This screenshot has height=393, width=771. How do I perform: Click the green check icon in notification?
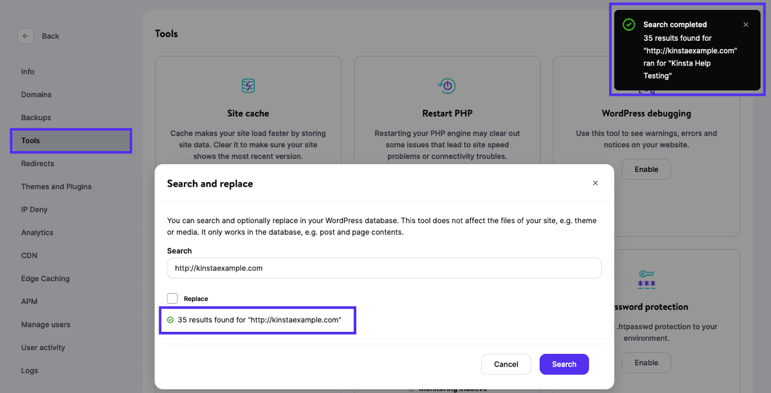pyautogui.click(x=628, y=25)
